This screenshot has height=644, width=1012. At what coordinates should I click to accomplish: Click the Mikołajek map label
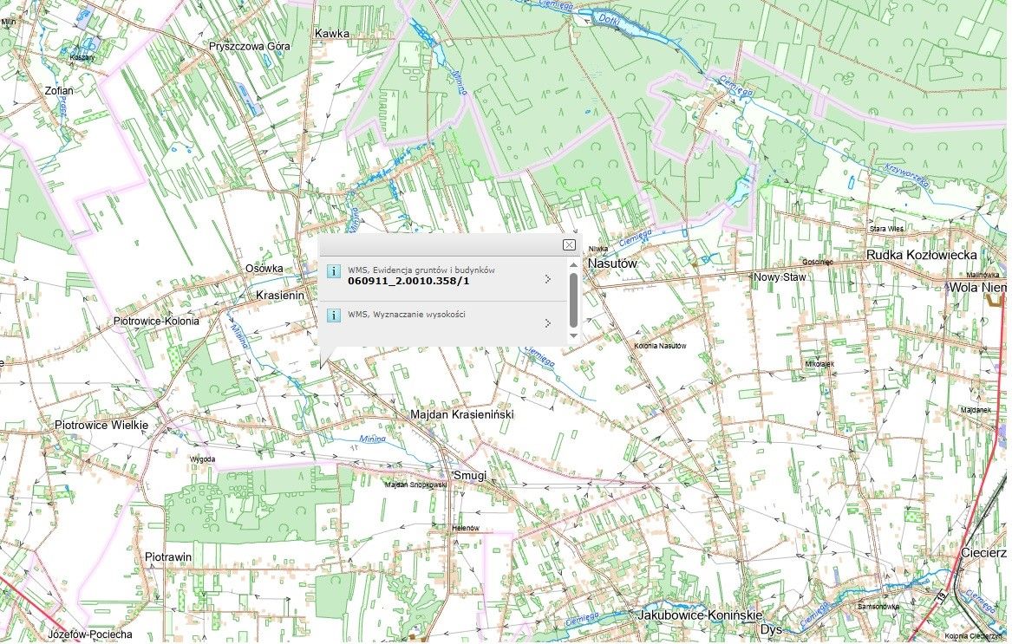[x=819, y=364]
